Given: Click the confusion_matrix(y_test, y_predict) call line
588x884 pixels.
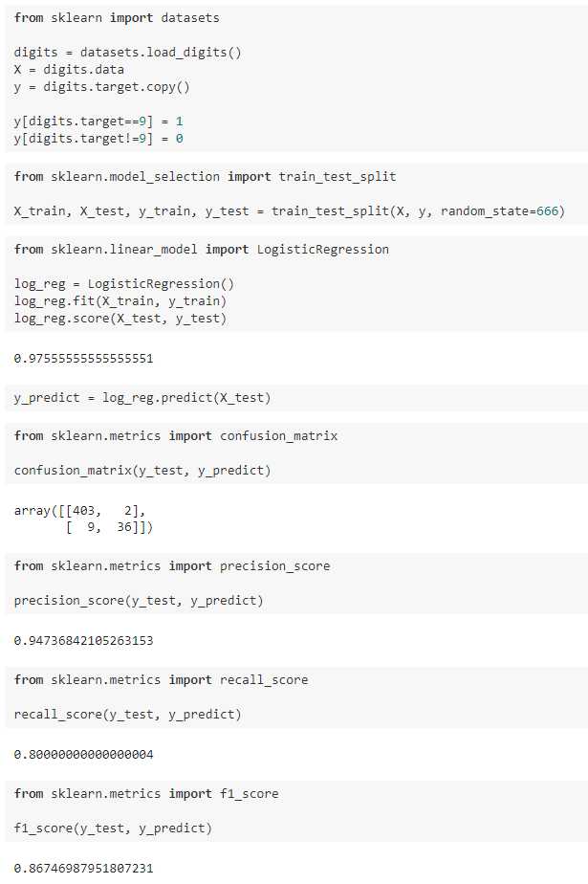Looking at the screenshot, I should click(142, 470).
